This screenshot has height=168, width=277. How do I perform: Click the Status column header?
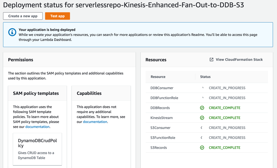pyautogui.click(x=205, y=77)
